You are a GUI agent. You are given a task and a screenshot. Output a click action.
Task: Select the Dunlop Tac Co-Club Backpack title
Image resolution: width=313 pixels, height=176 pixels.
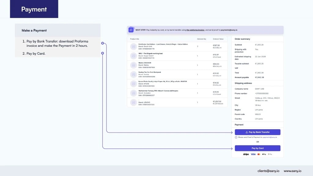tap(150, 72)
